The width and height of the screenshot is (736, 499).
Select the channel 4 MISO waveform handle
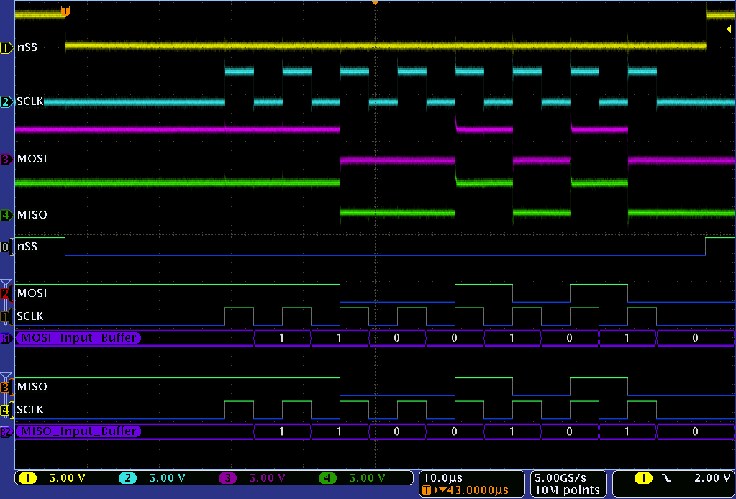pos(6,215)
